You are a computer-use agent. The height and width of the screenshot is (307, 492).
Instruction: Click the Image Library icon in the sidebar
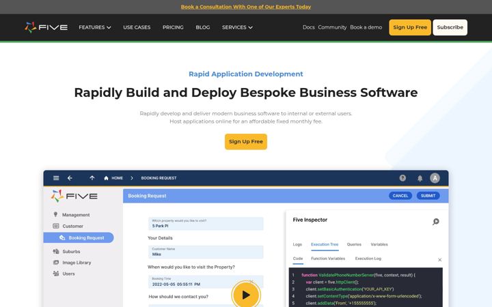[56, 263]
